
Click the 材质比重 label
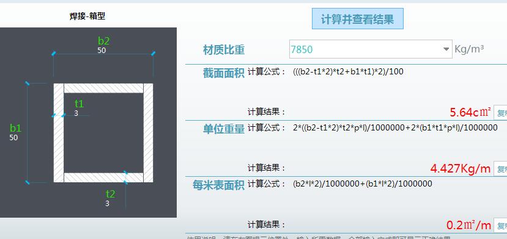click(224, 50)
